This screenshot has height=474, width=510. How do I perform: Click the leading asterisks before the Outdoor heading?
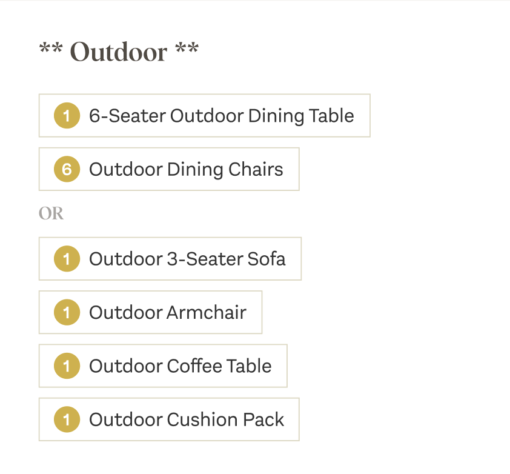[50, 48]
